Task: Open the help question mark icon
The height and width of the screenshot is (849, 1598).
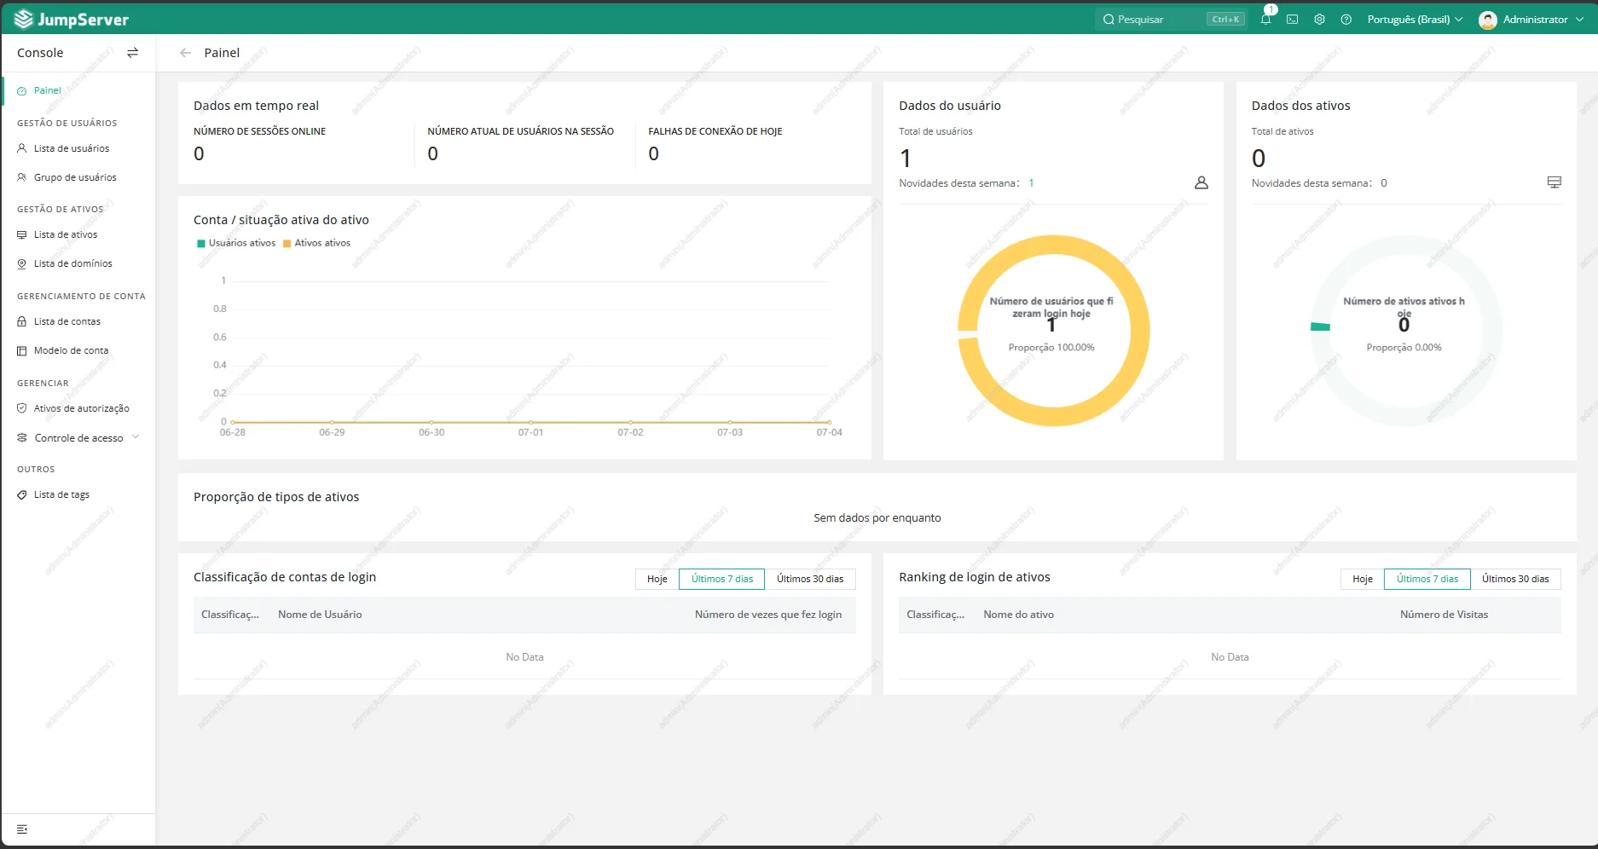Action: click(1346, 19)
